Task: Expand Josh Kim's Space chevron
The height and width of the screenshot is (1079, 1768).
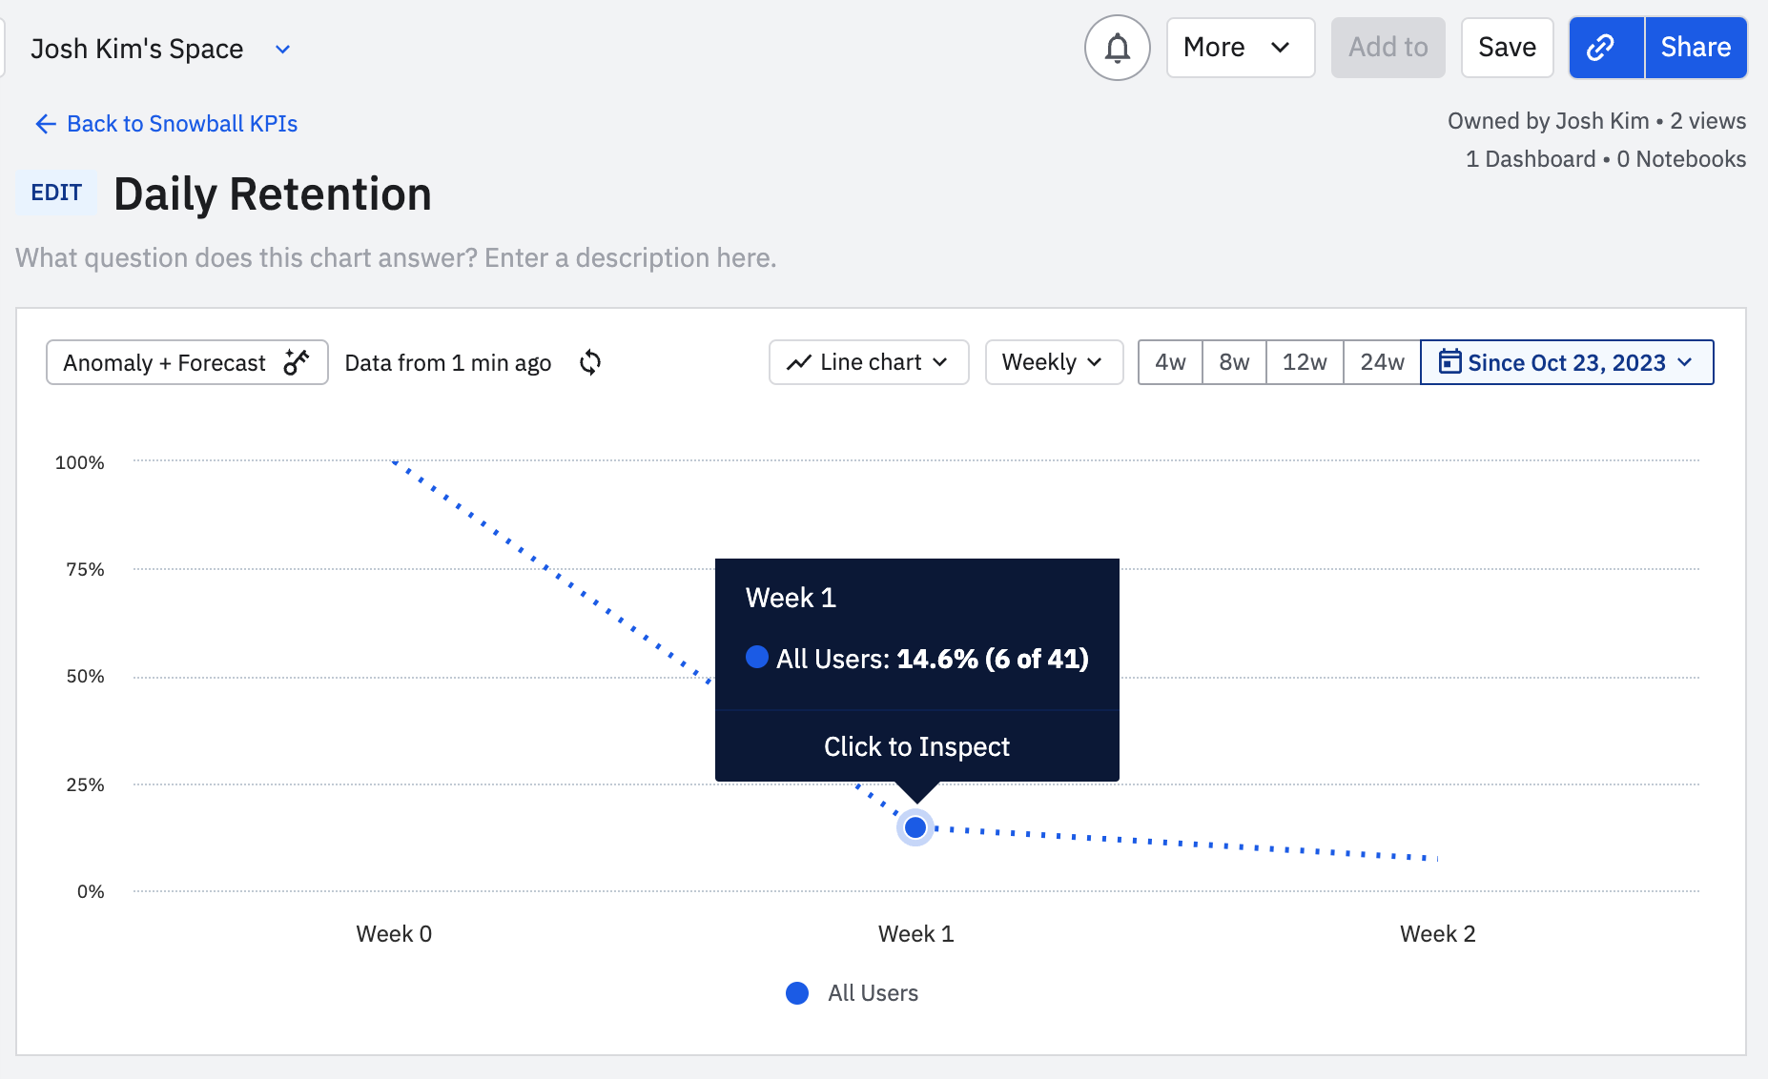Action: [x=282, y=50]
